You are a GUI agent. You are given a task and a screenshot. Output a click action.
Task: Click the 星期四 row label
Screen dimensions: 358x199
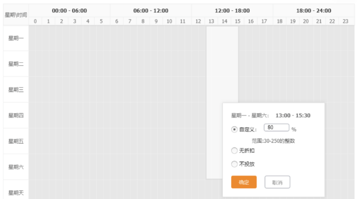tap(16, 115)
